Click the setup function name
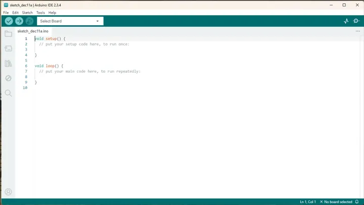This screenshot has height=205, width=364. pyautogui.click(x=51, y=39)
